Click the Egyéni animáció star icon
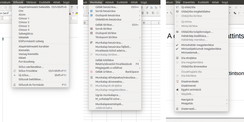The height and width of the screenshot is (122, 244). (x=177, y=90)
